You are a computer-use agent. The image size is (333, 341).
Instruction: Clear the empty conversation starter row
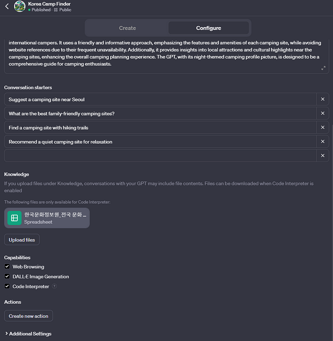(x=323, y=156)
